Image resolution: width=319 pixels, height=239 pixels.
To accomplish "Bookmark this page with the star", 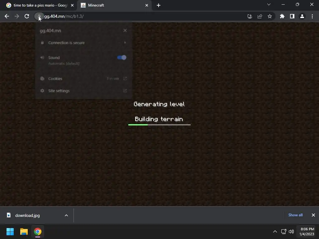I will 269,16.
